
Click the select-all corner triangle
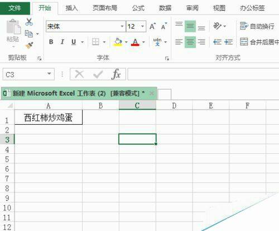10,106
